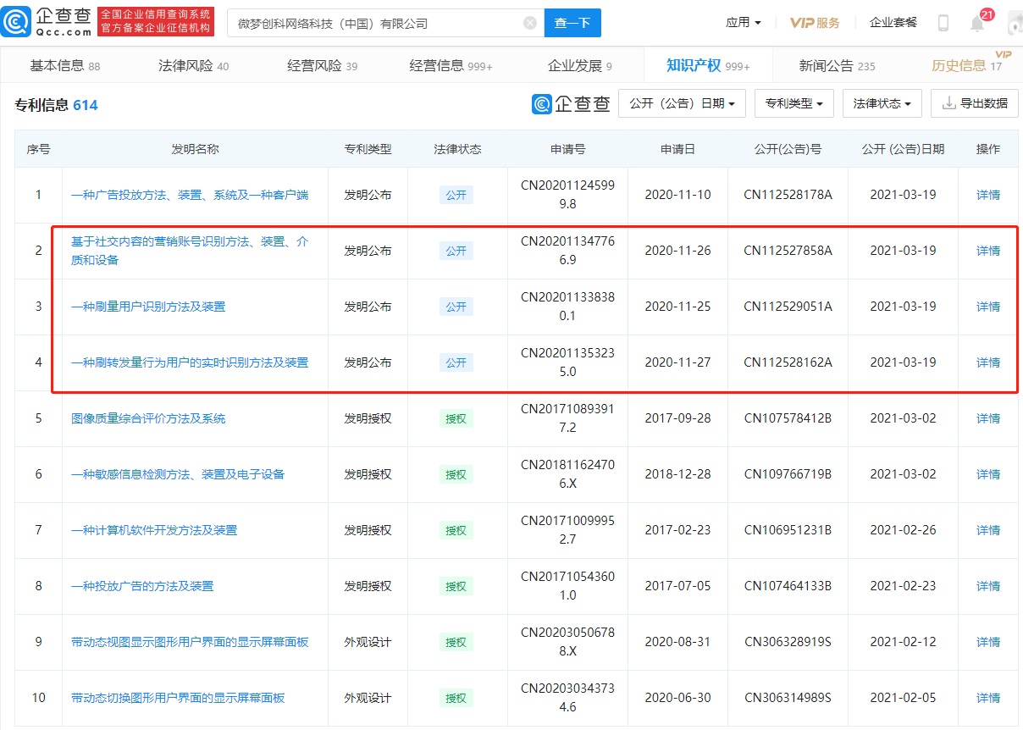This screenshot has width=1023, height=730.
Task: Click the 企查查 watermark logo above the table
Action: [x=571, y=103]
